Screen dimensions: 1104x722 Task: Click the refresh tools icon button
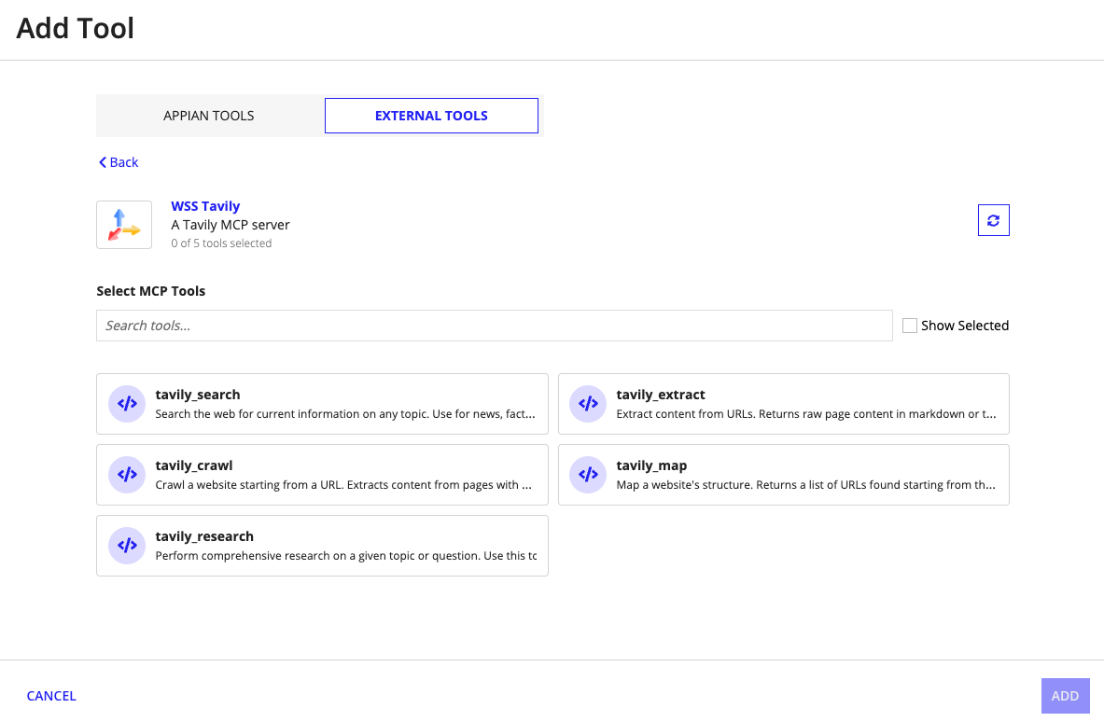[993, 220]
